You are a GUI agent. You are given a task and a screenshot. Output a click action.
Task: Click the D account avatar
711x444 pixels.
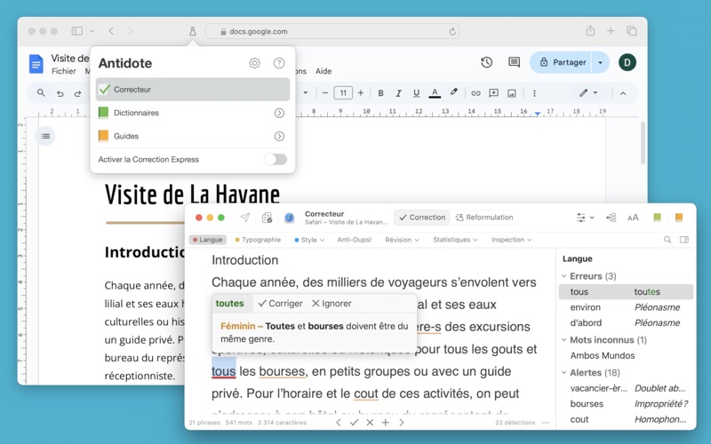pos(627,62)
